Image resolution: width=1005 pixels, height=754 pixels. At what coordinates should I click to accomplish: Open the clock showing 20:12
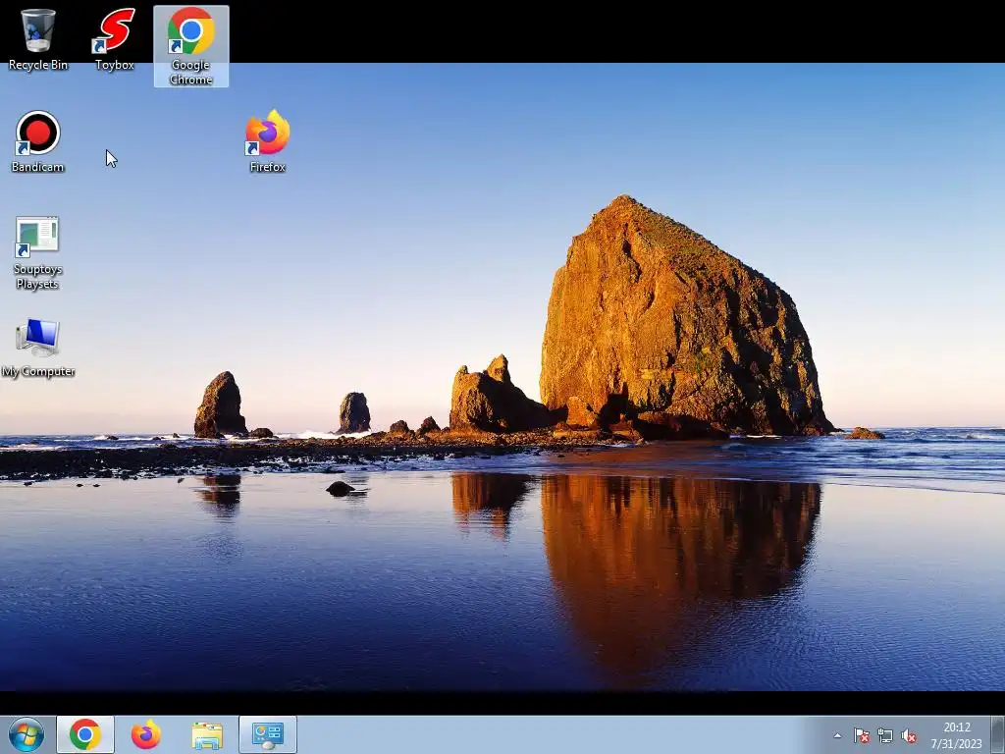(x=956, y=735)
